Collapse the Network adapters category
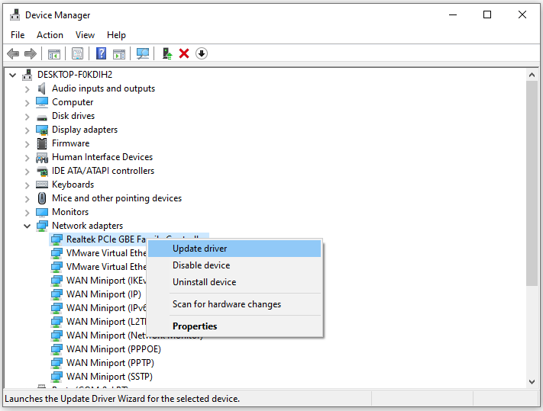543x411 pixels. tap(27, 226)
